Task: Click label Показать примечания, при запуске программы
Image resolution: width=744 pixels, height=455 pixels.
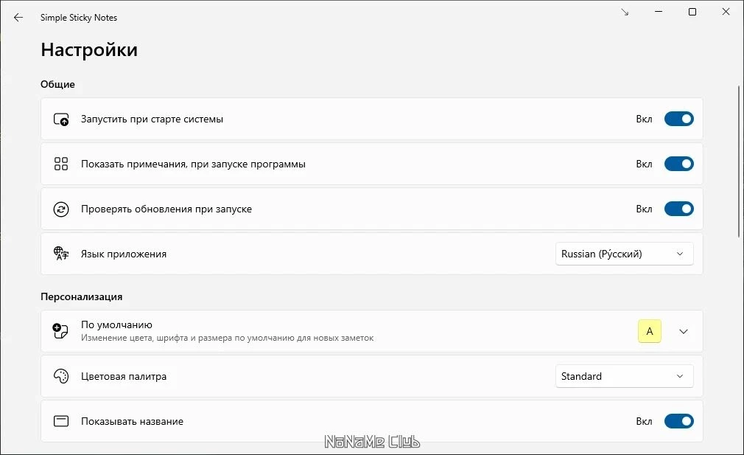Action: [x=193, y=164]
